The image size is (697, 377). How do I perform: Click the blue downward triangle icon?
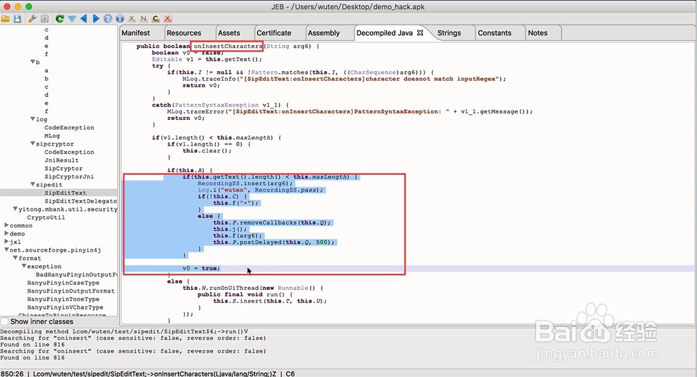(x=72, y=19)
